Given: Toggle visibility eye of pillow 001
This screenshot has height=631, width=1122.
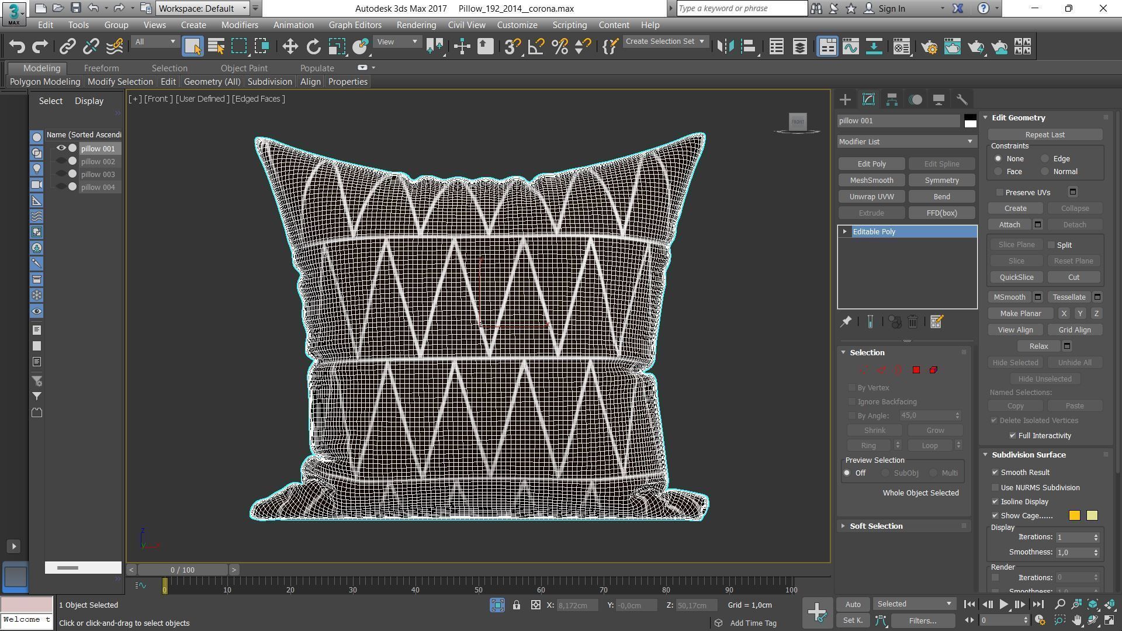Looking at the screenshot, I should (x=61, y=148).
